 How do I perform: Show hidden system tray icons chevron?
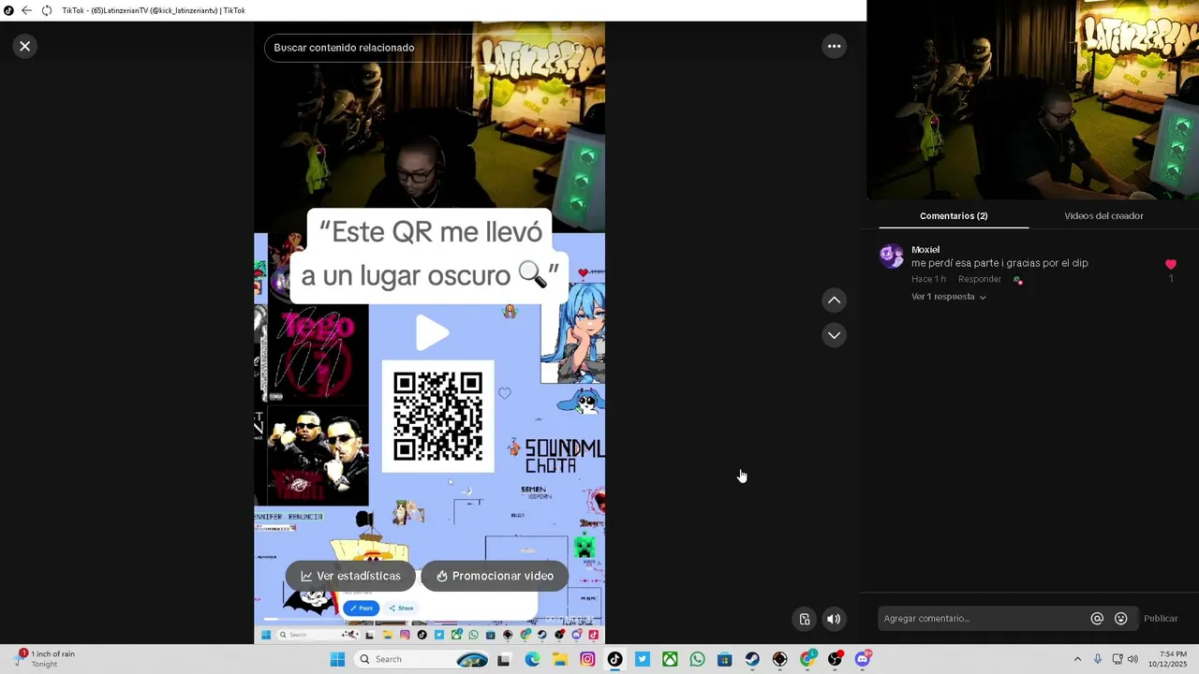tap(1077, 659)
